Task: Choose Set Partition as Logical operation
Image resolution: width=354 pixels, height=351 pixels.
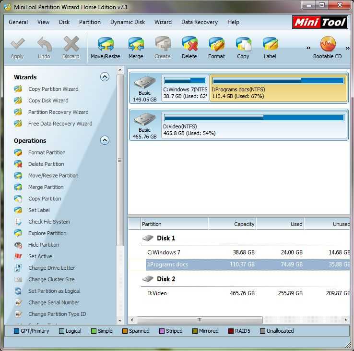Action: pyautogui.click(x=54, y=291)
